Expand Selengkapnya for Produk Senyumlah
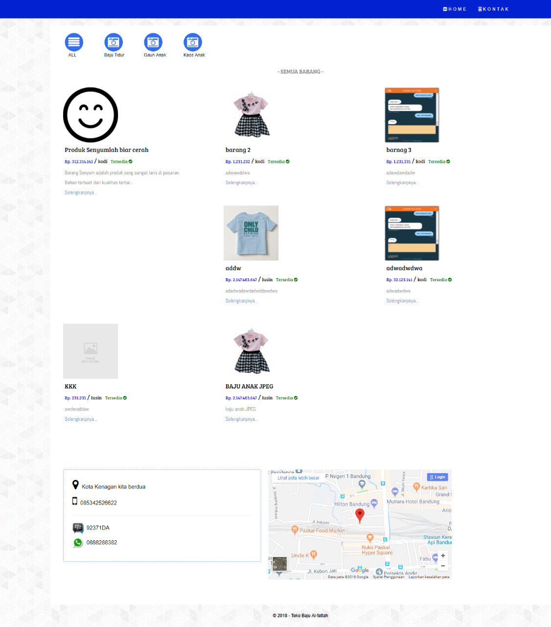Viewport: 551px width, 627px height. pos(81,192)
